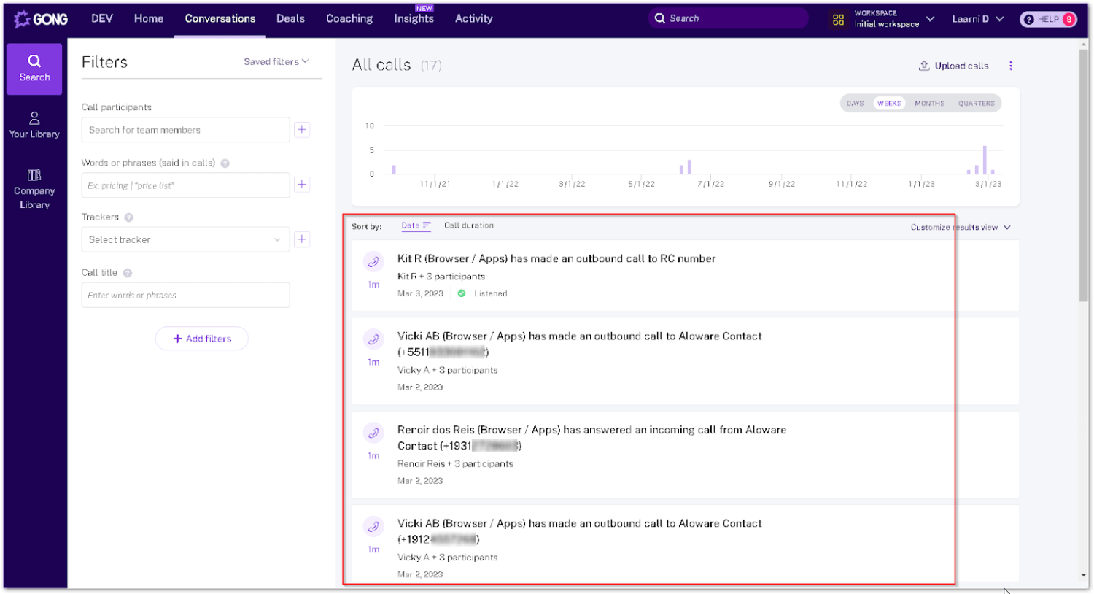Click the Gong logo icon

(23, 19)
